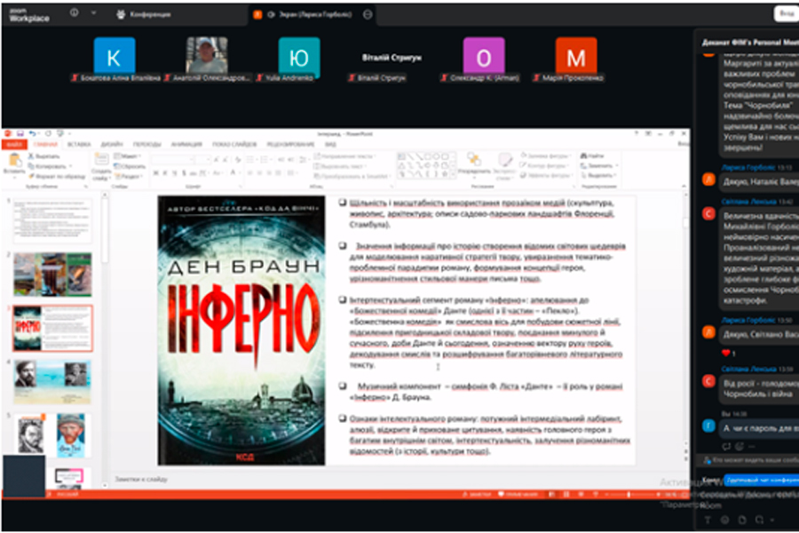Click the Zoom info circle icon

pyautogui.click(x=74, y=13)
